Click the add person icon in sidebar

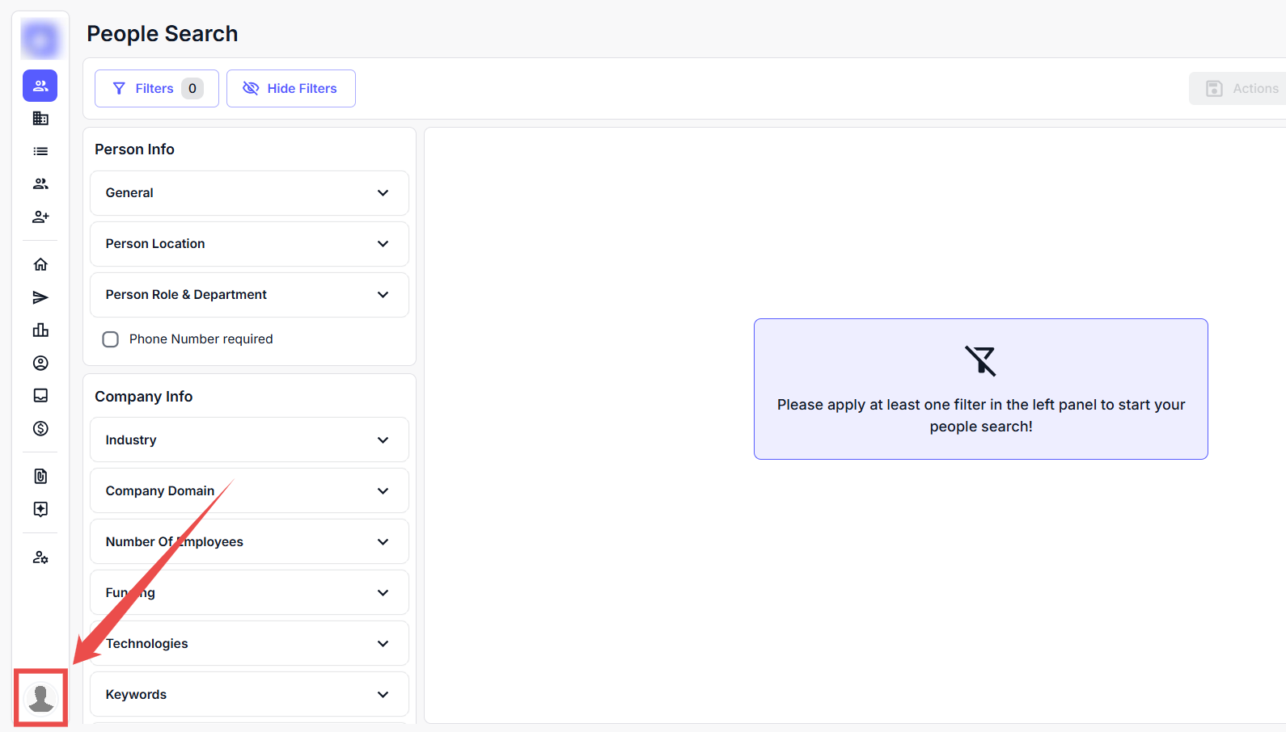[x=40, y=217]
